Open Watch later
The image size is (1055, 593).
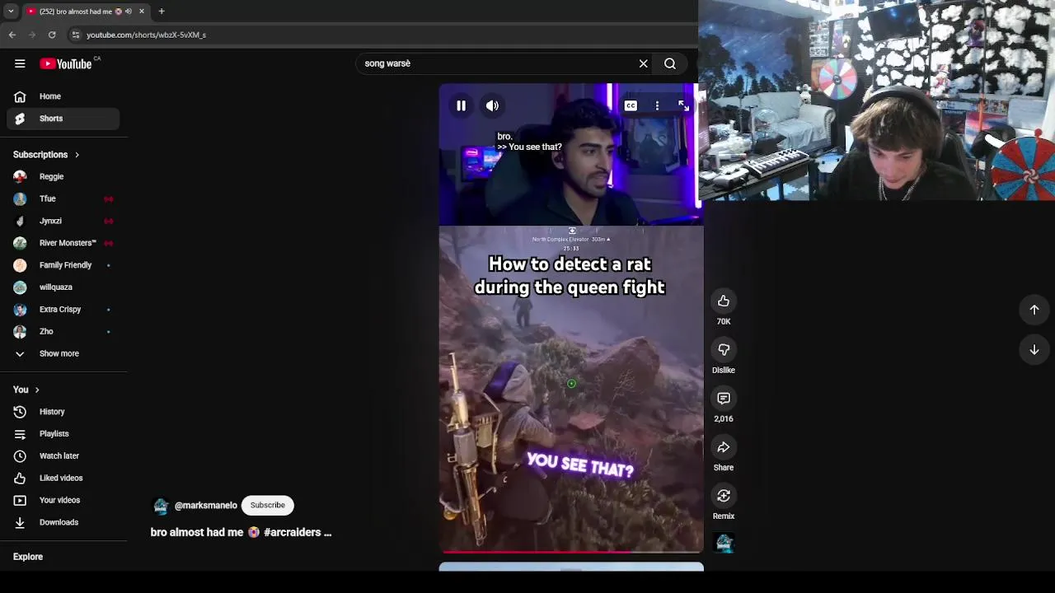click(x=63, y=456)
